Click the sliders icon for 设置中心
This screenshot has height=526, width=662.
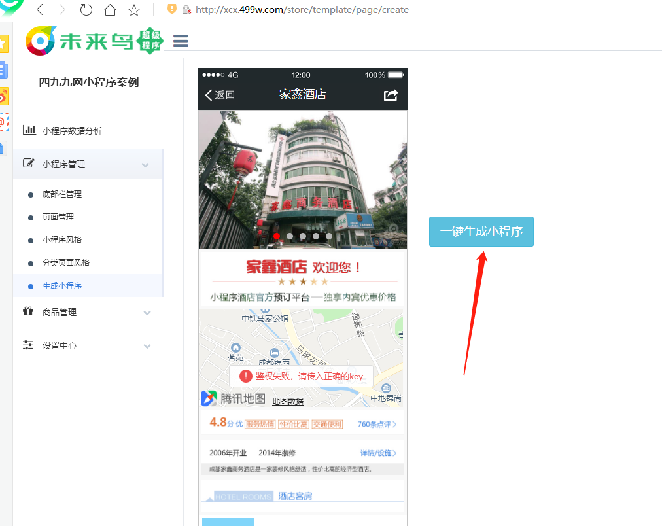click(28, 345)
